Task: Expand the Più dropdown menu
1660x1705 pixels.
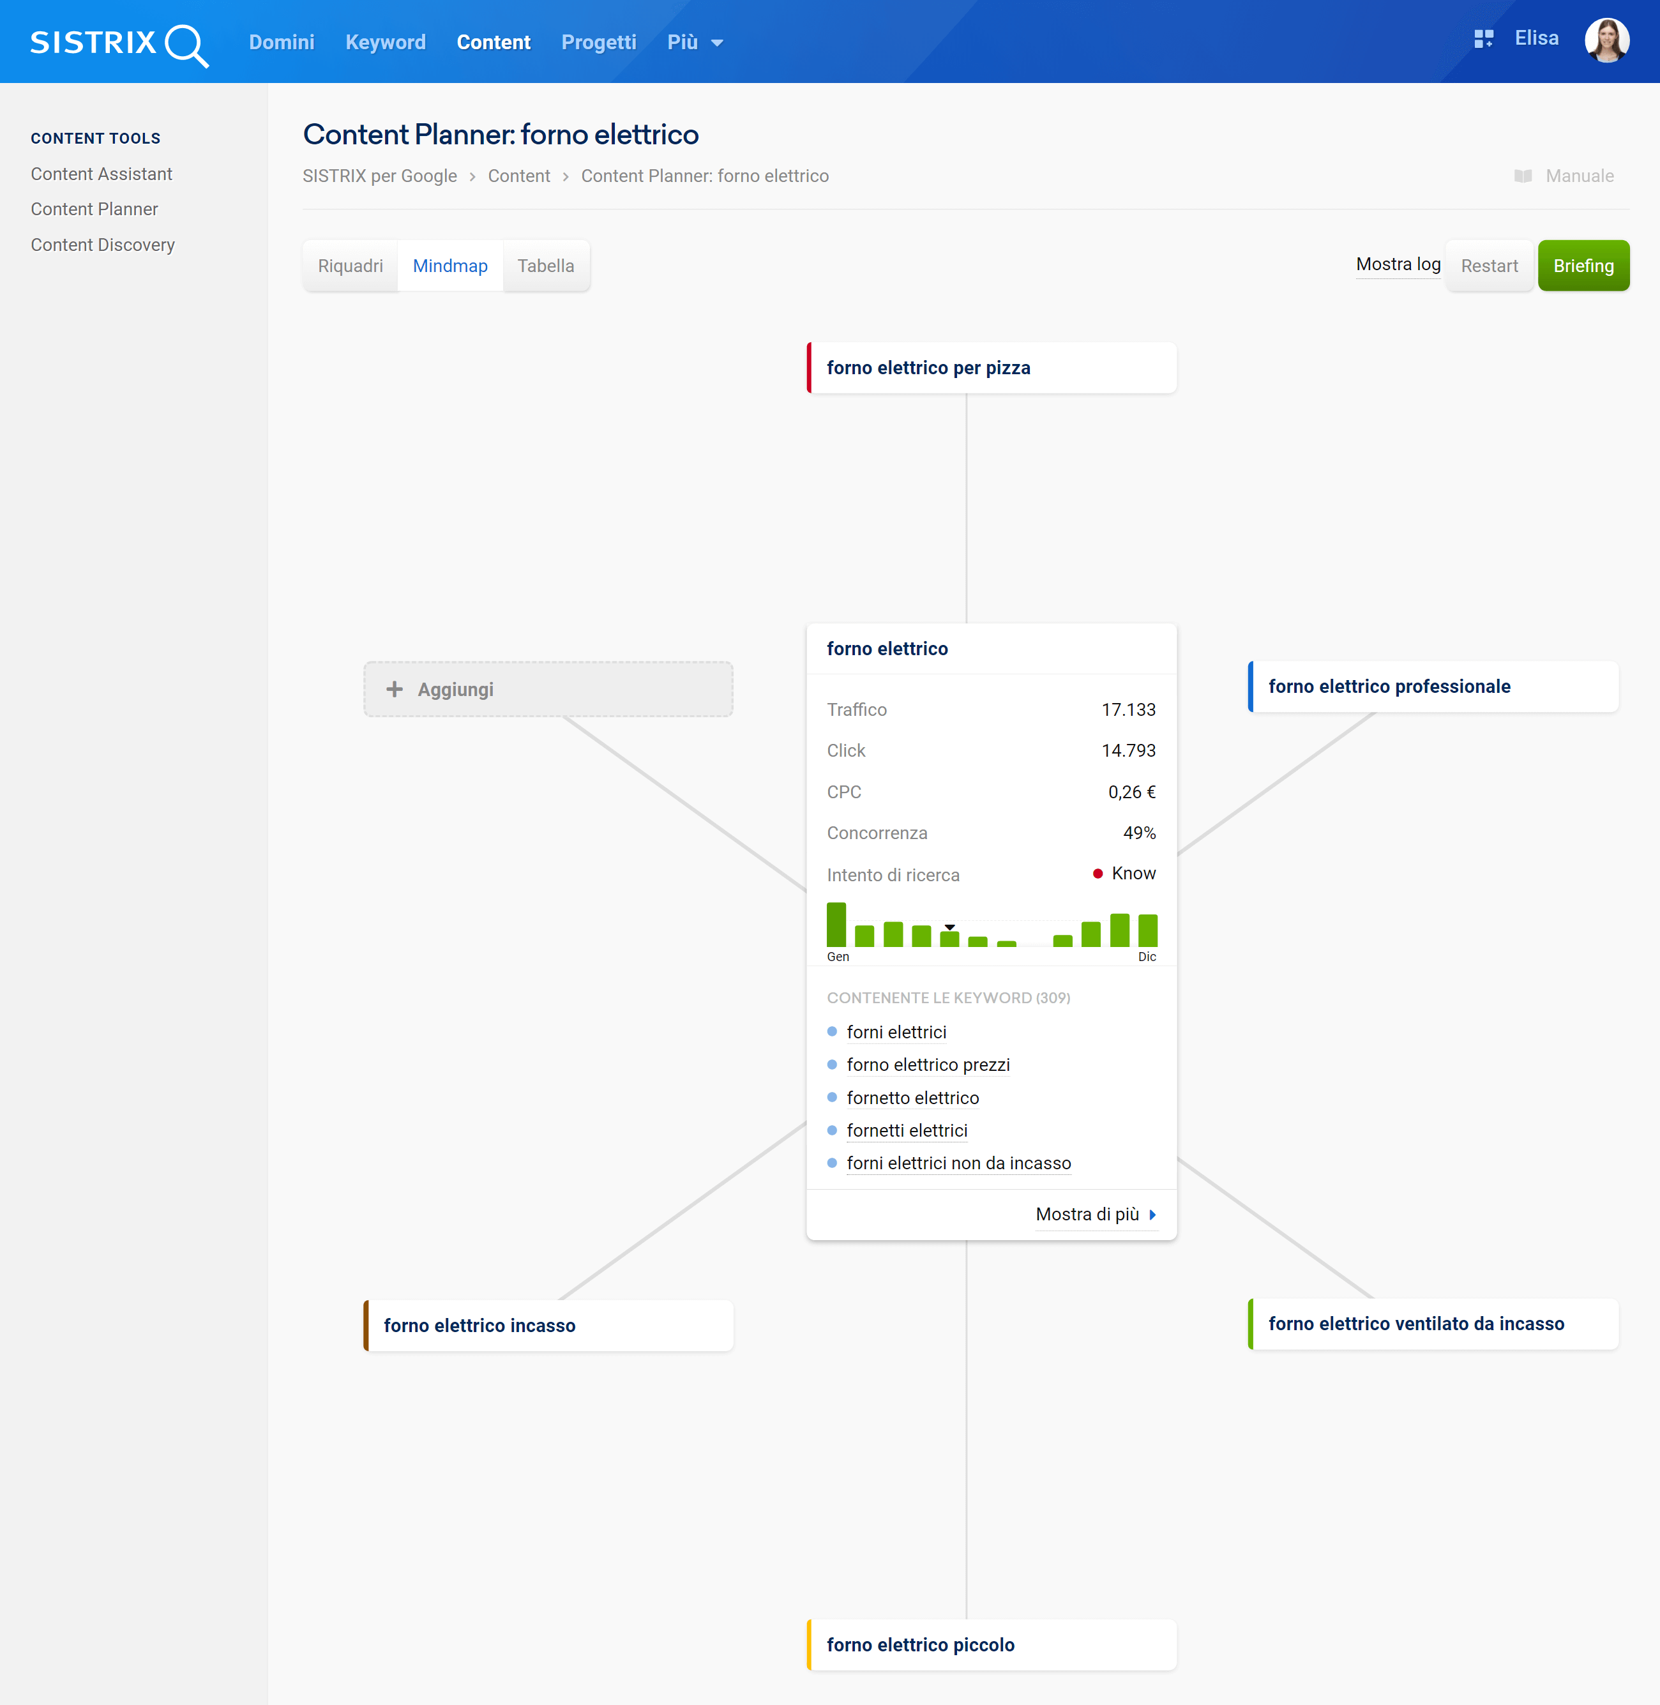Action: pyautogui.click(x=695, y=43)
